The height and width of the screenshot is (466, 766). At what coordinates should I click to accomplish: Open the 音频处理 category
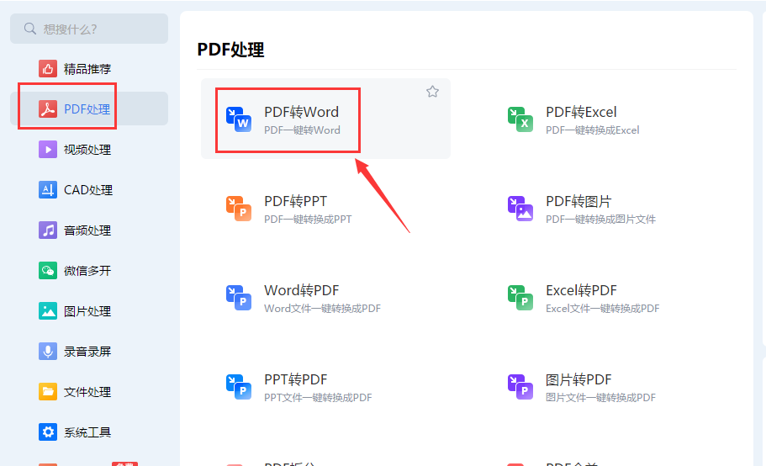(87, 230)
